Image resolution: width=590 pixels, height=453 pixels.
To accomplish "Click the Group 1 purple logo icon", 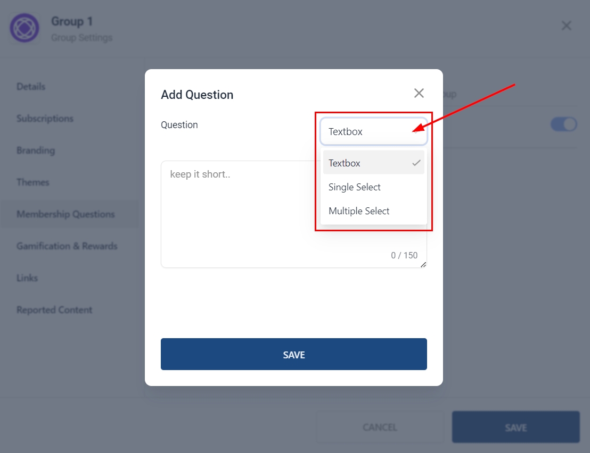I will [x=24, y=28].
